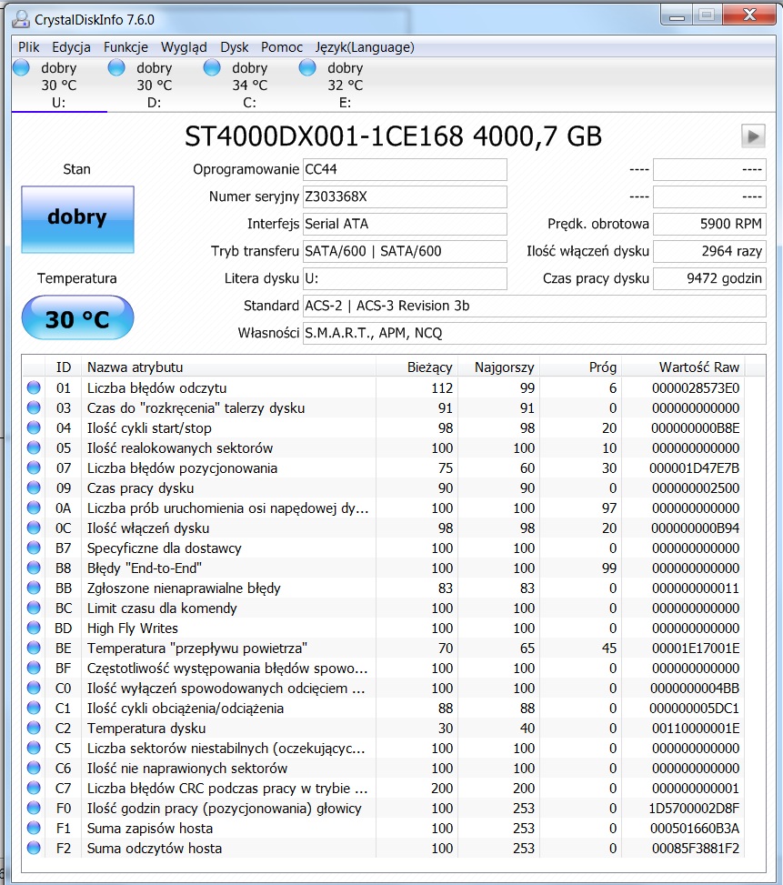Click status icon for attribute C6
Viewport: 783px width, 885px height.
pos(34,768)
